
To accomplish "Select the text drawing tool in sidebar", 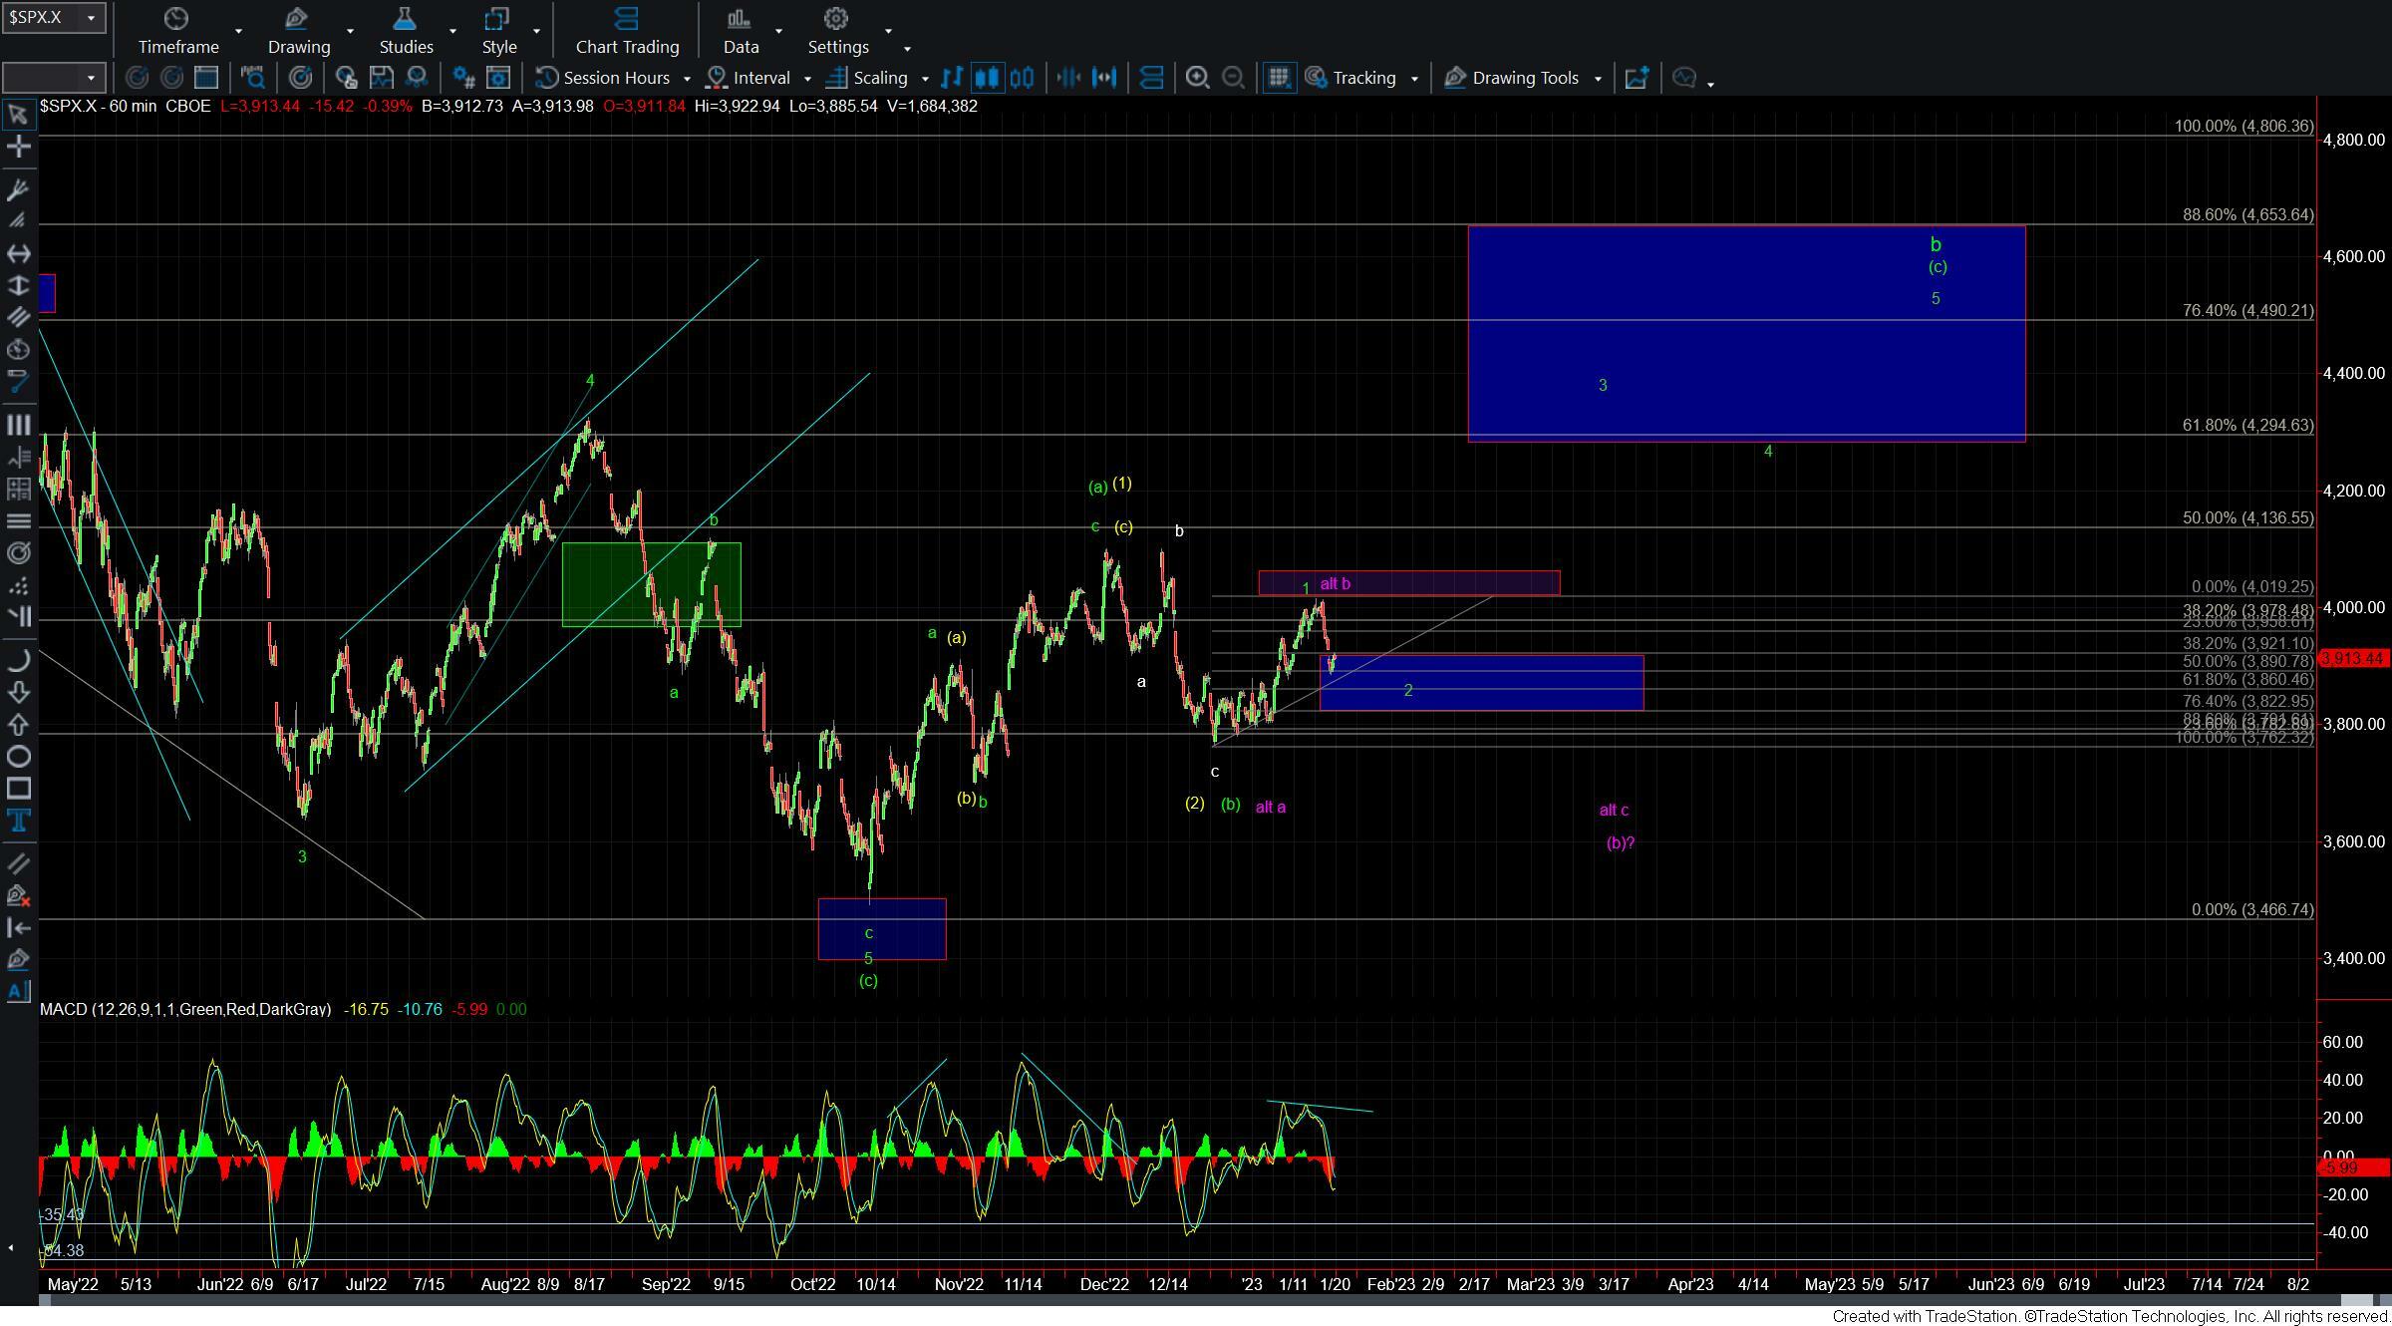I will pyautogui.click(x=18, y=821).
